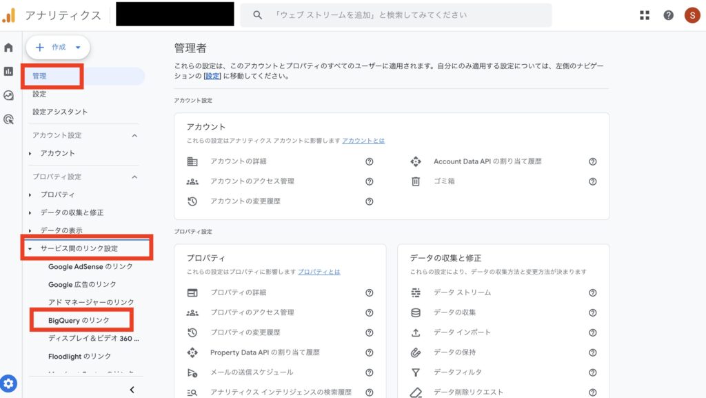This screenshot has height=398, width=706.
Task: Open Google 広告のリンク
Action: [83, 285]
